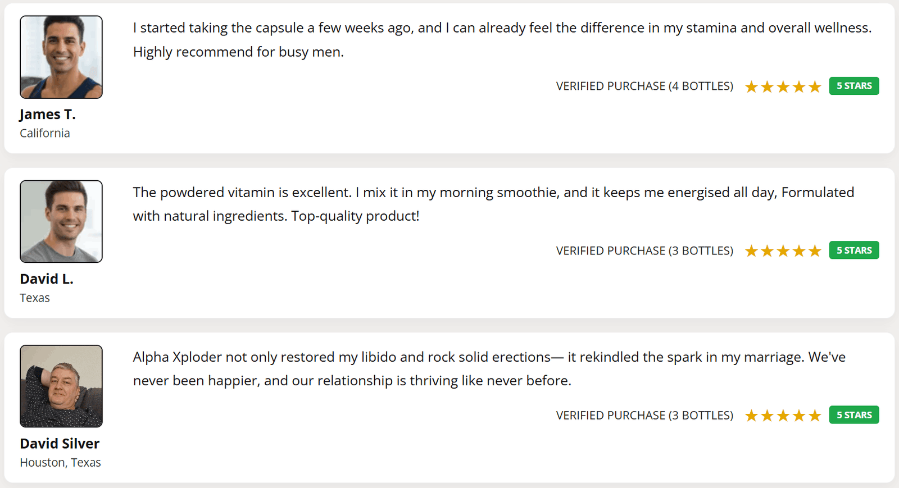
Task: Select the reviewer name David Silver
Action: point(60,444)
